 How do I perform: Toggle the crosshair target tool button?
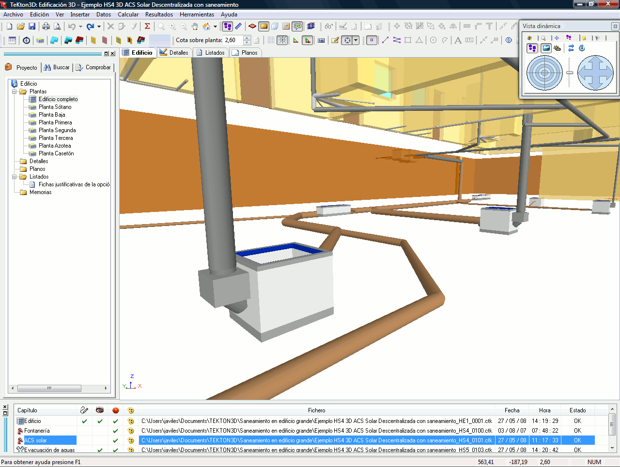coord(347,40)
